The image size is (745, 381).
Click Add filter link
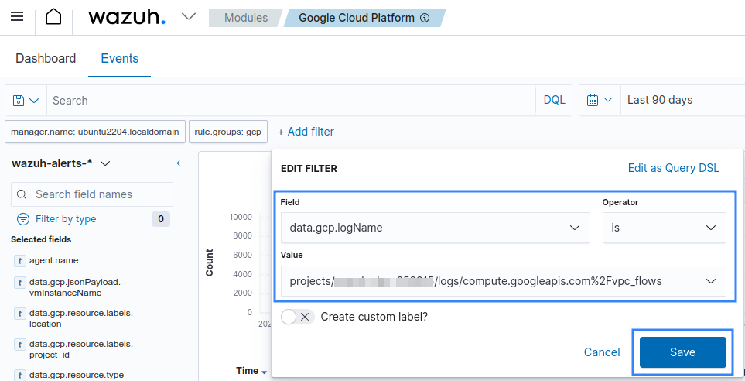pyautogui.click(x=306, y=132)
